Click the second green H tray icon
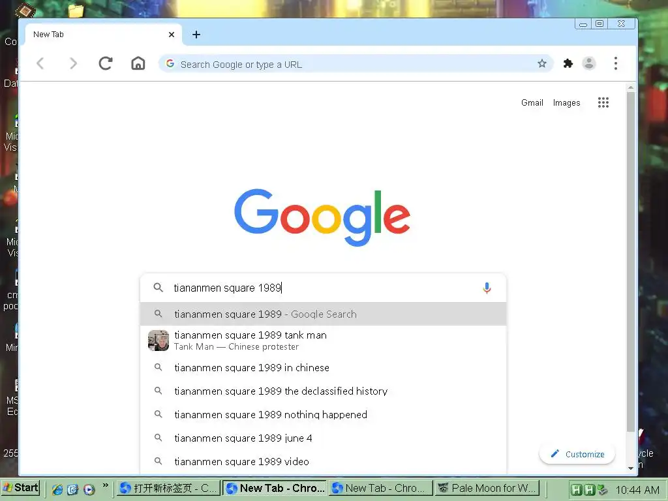Viewport: 668px width, 501px height. pyautogui.click(x=589, y=490)
